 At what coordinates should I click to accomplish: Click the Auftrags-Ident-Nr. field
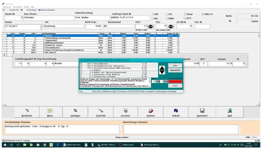click(x=130, y=18)
